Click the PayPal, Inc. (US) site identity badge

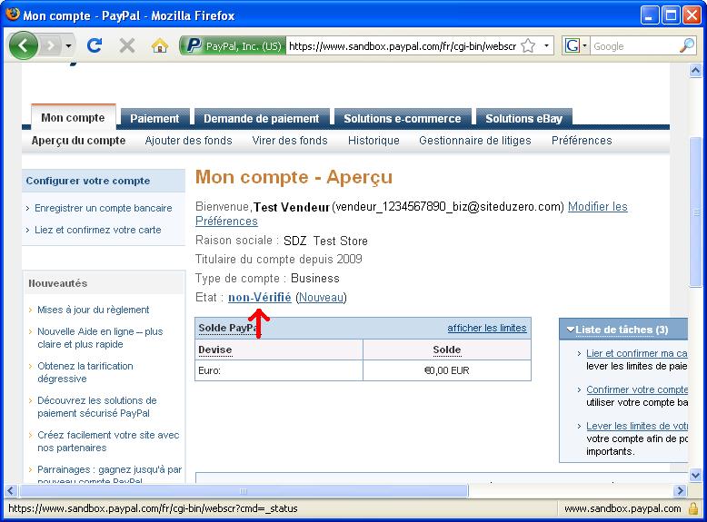[x=233, y=46]
